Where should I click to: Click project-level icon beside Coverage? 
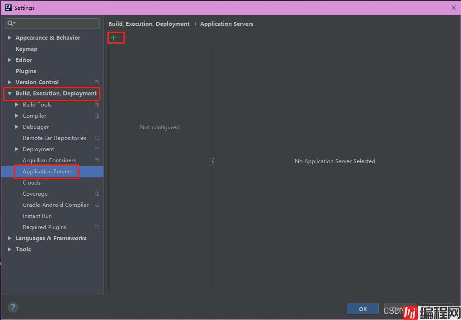97,194
